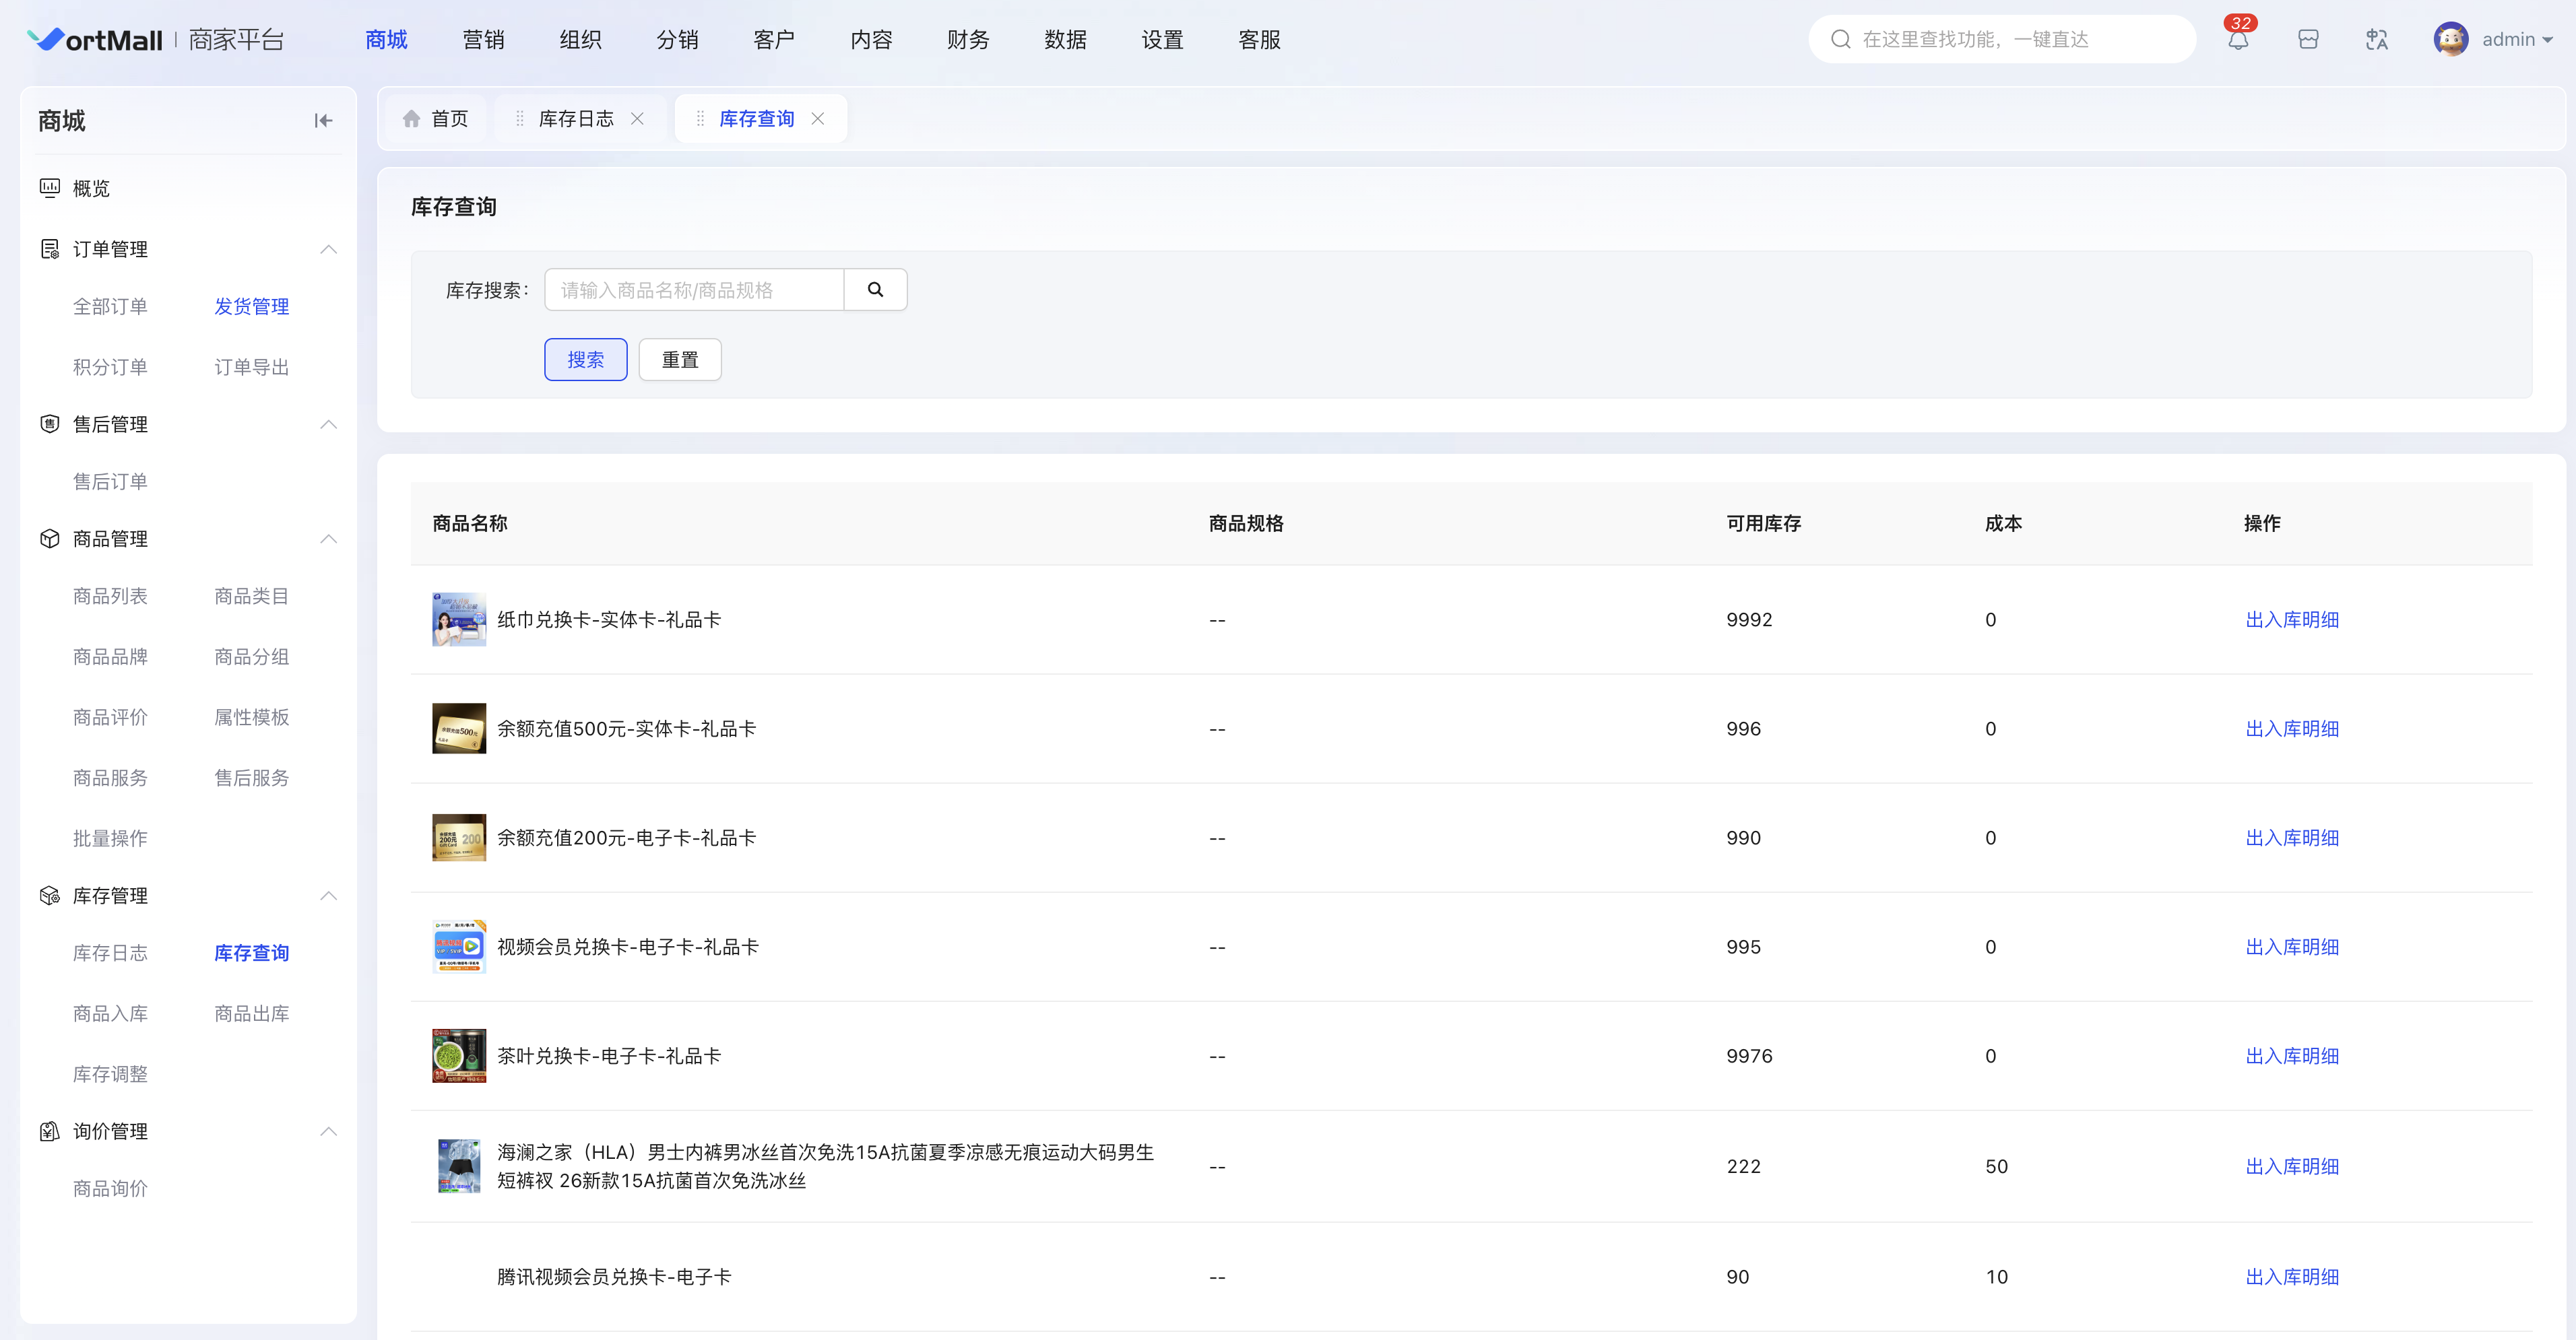Collapse the 库存管理 menu section
Image resolution: width=2576 pixels, height=1340 pixels.
pyautogui.click(x=328, y=896)
